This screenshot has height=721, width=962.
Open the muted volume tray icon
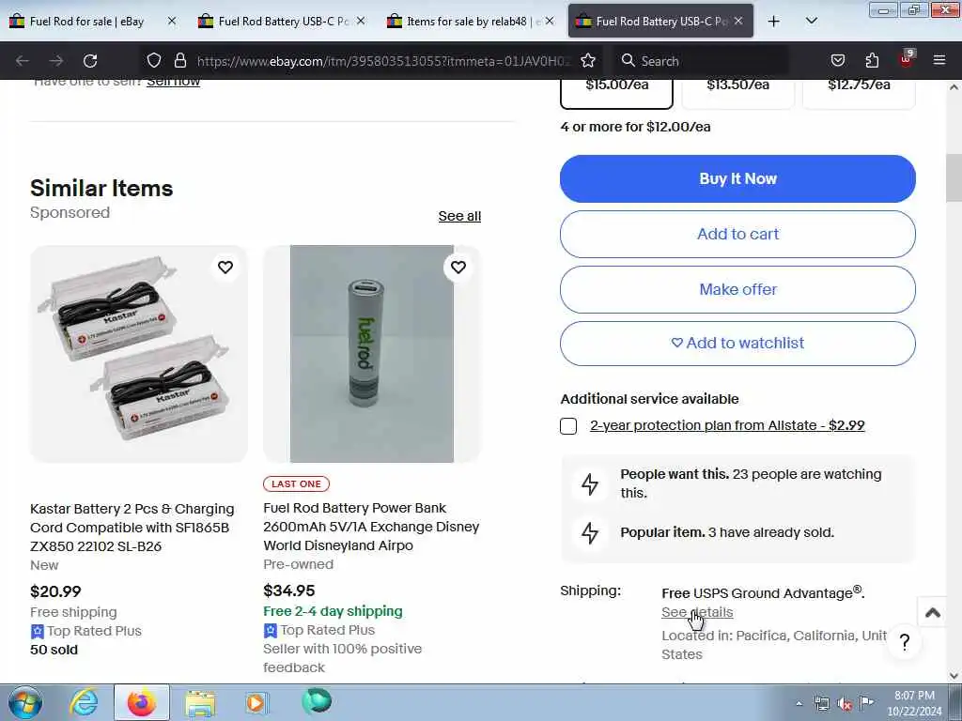pos(845,704)
